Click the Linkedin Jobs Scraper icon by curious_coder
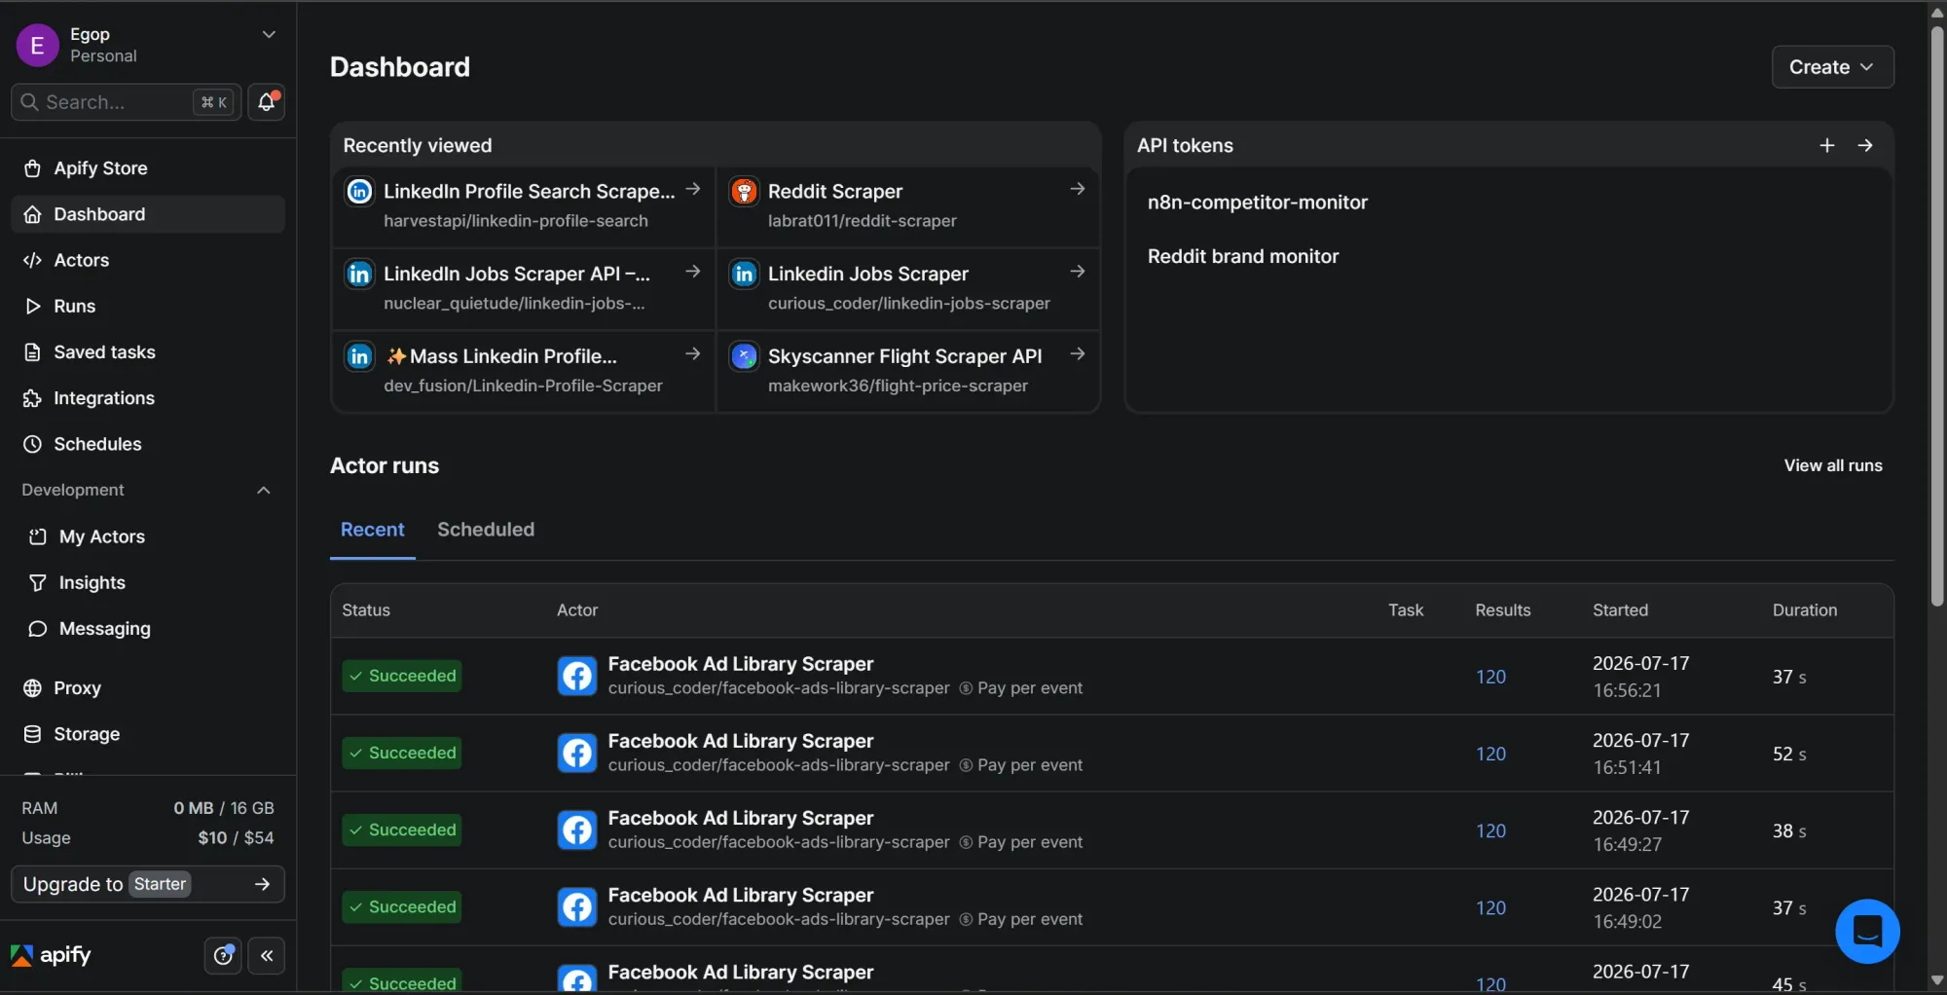The width and height of the screenshot is (1947, 995). click(744, 274)
